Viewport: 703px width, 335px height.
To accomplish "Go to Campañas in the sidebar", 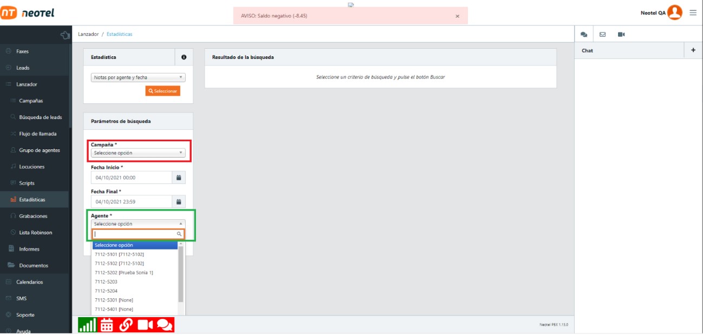I will tap(31, 101).
